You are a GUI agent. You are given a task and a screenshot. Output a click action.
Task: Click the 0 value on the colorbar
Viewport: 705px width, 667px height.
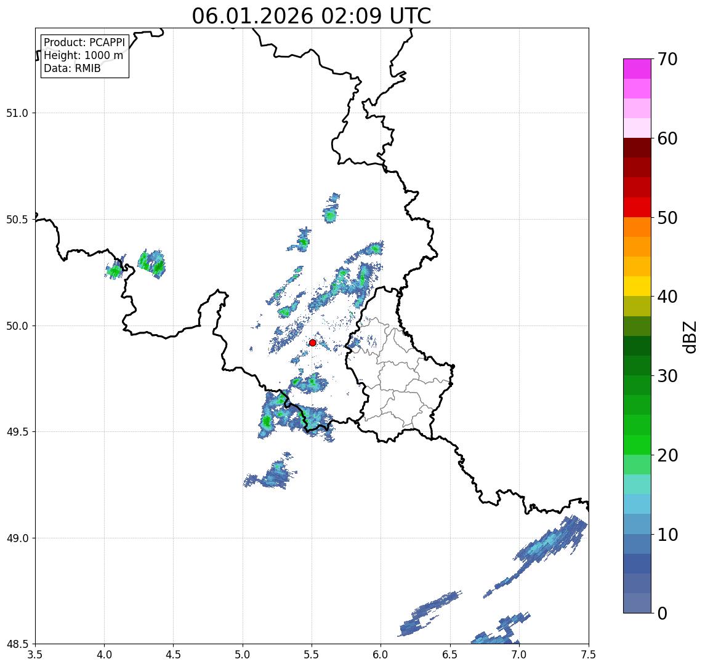(x=663, y=613)
